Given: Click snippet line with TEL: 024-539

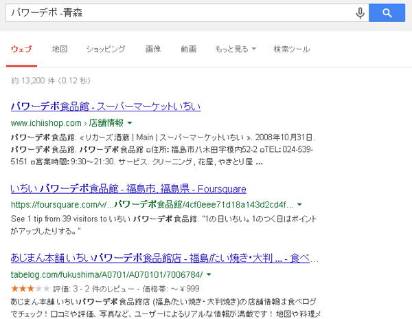Looking at the screenshot, I should coord(162,149).
